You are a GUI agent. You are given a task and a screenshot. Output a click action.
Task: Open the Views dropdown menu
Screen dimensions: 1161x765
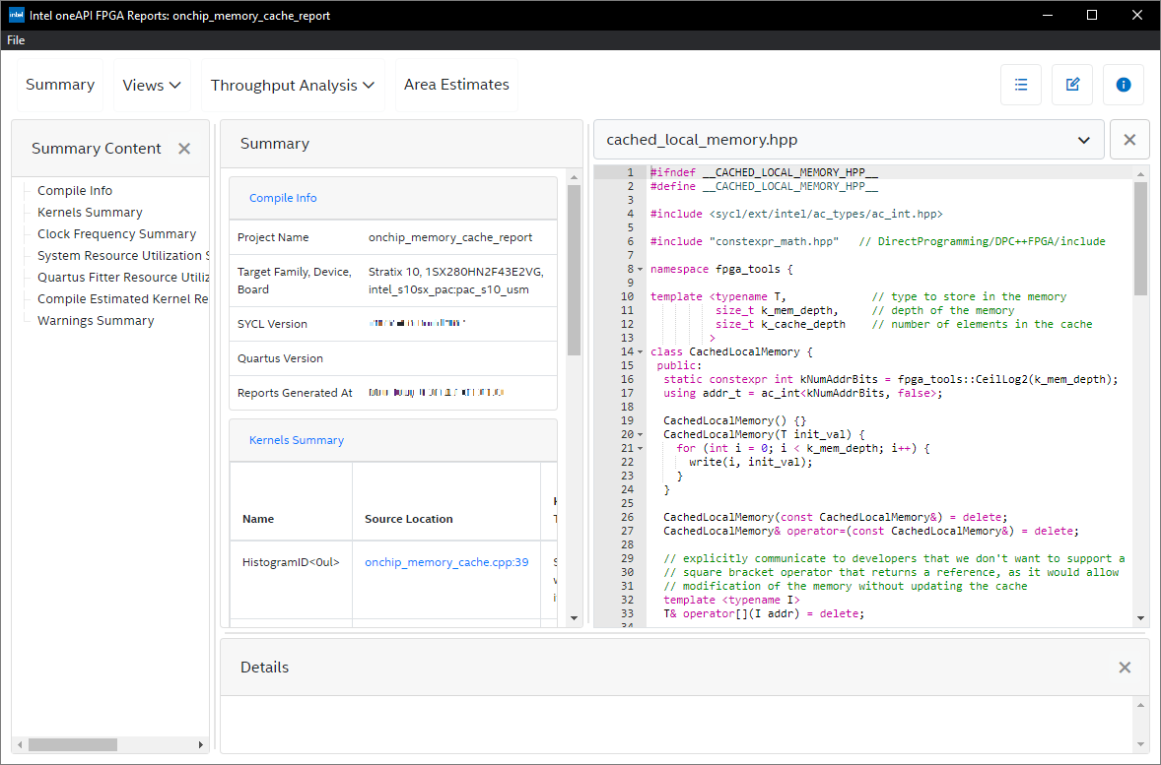click(x=152, y=86)
